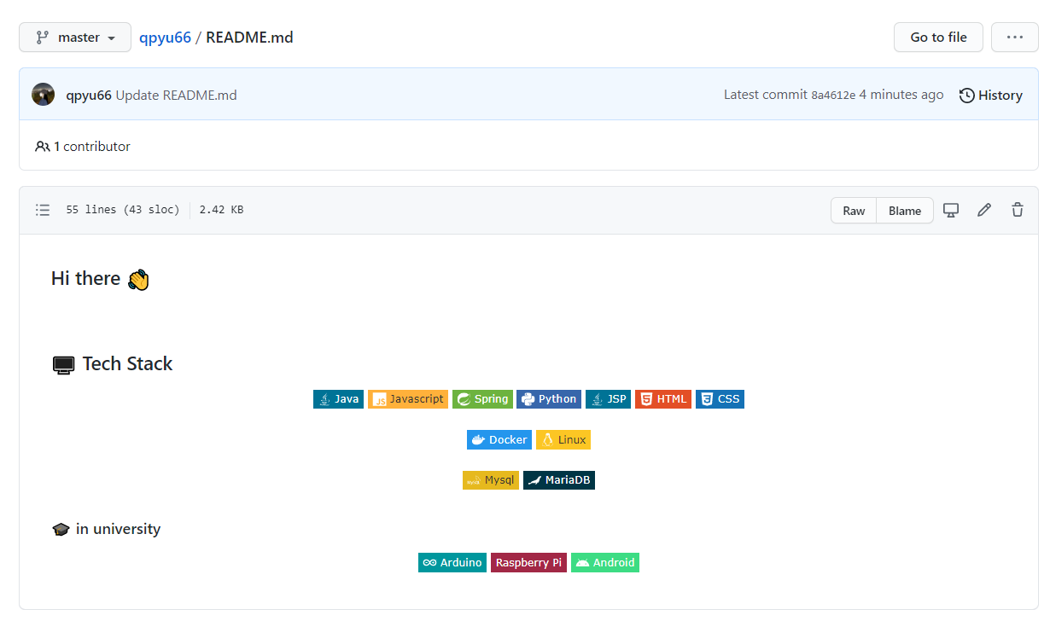Click the 4 minutes ago timestamp
This screenshot has width=1050, height=621.
[x=901, y=95]
